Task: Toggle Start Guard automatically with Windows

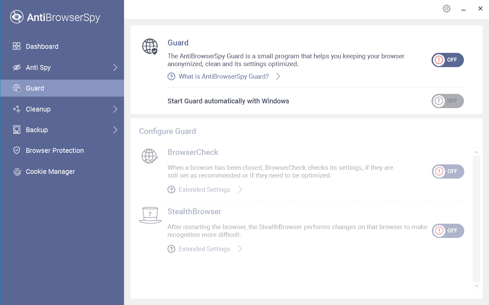Action: coord(448,101)
